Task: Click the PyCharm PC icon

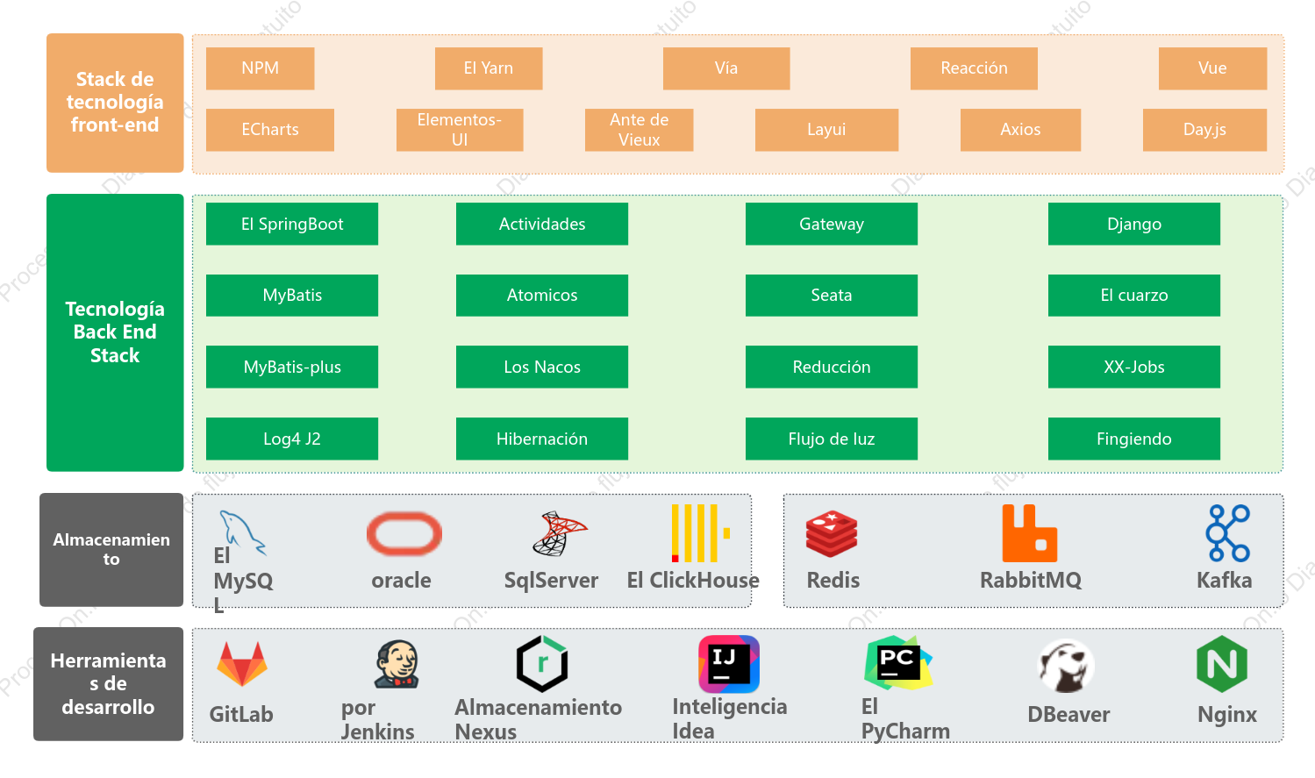Action: click(898, 662)
